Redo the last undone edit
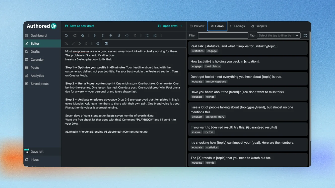335x188 pixels. tap(75, 36)
